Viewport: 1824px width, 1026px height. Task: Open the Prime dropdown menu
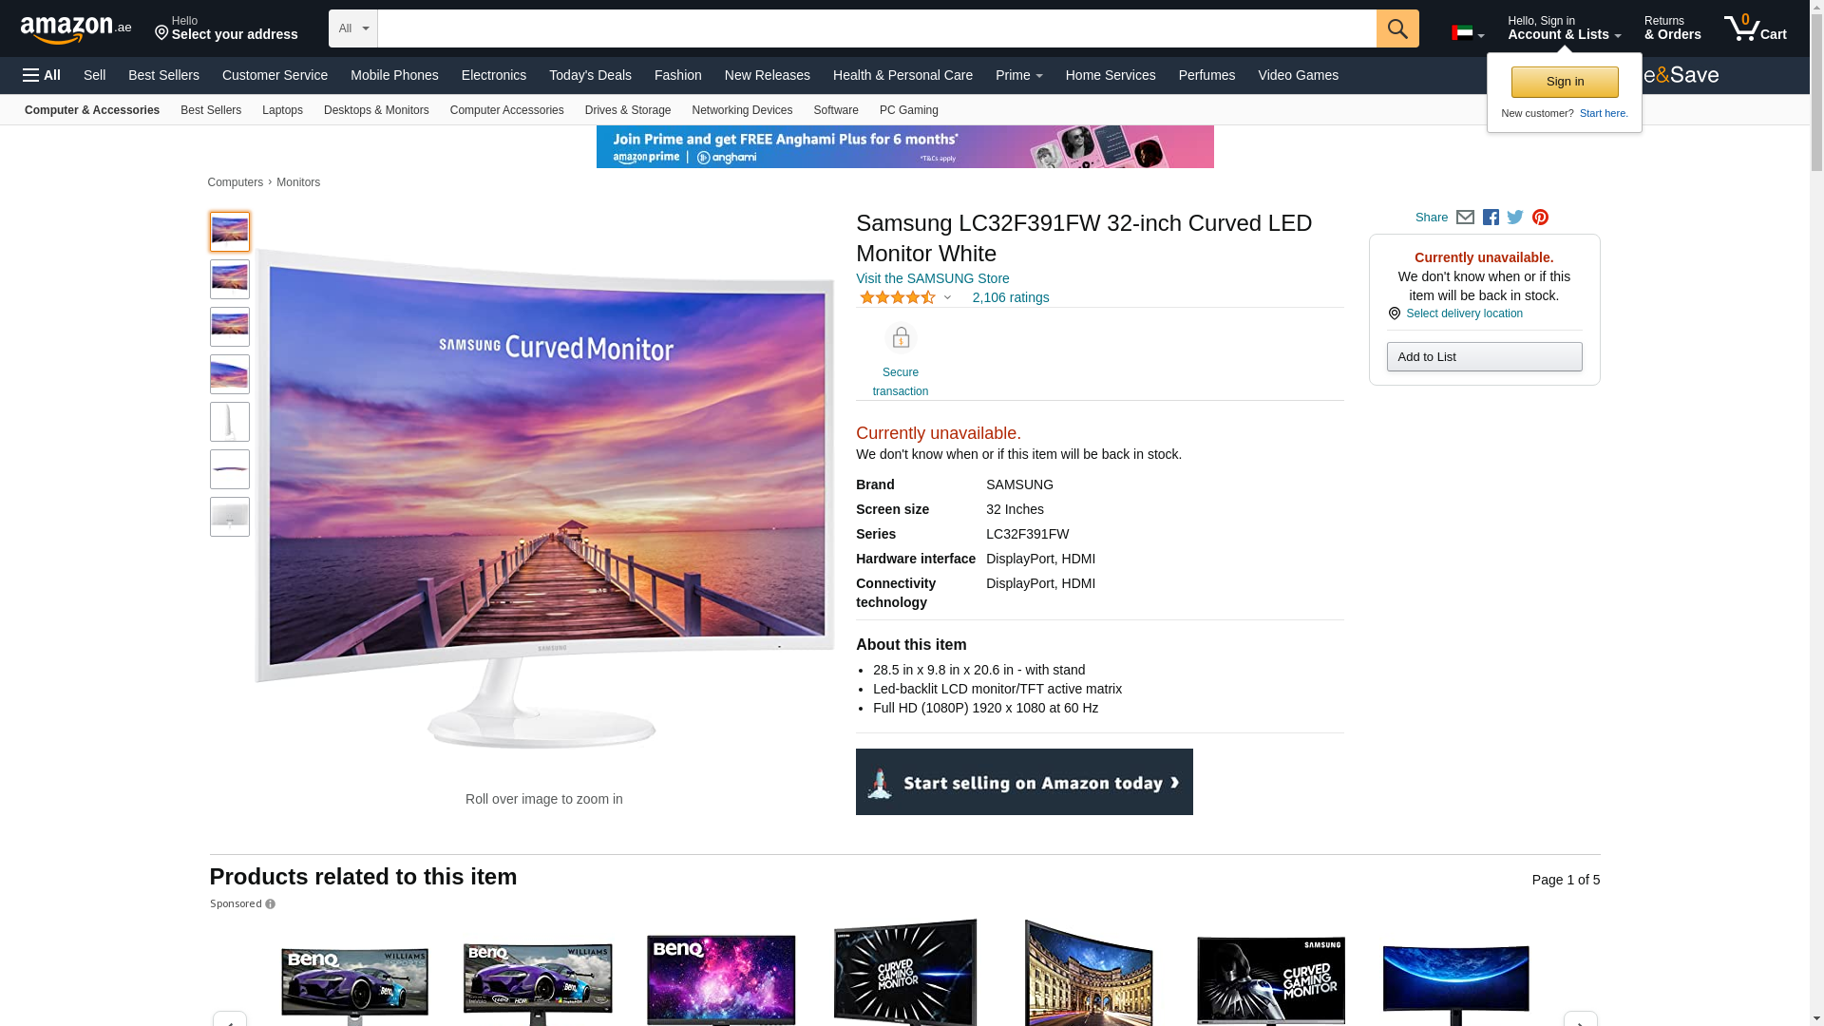coord(1018,75)
